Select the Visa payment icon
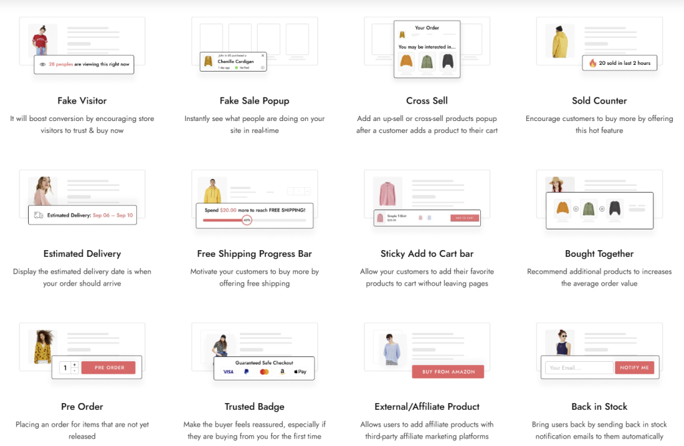The image size is (684, 446). 228,371
